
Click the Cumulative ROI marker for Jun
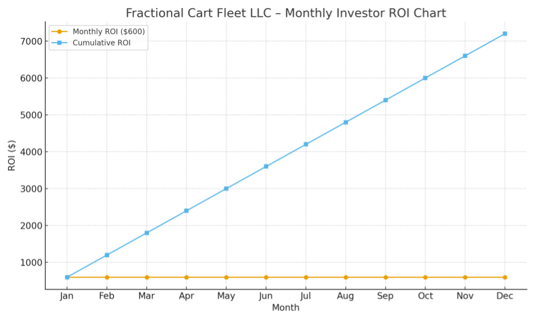[x=266, y=166]
